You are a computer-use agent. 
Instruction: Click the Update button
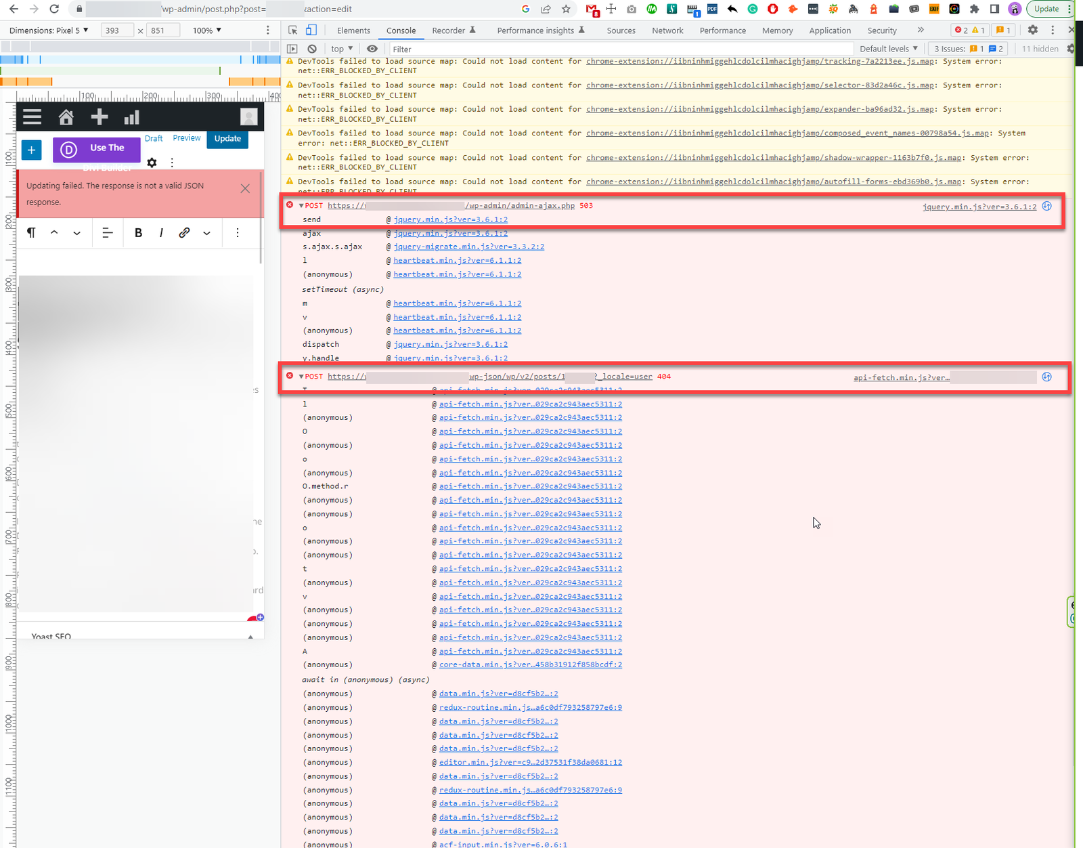(x=227, y=139)
